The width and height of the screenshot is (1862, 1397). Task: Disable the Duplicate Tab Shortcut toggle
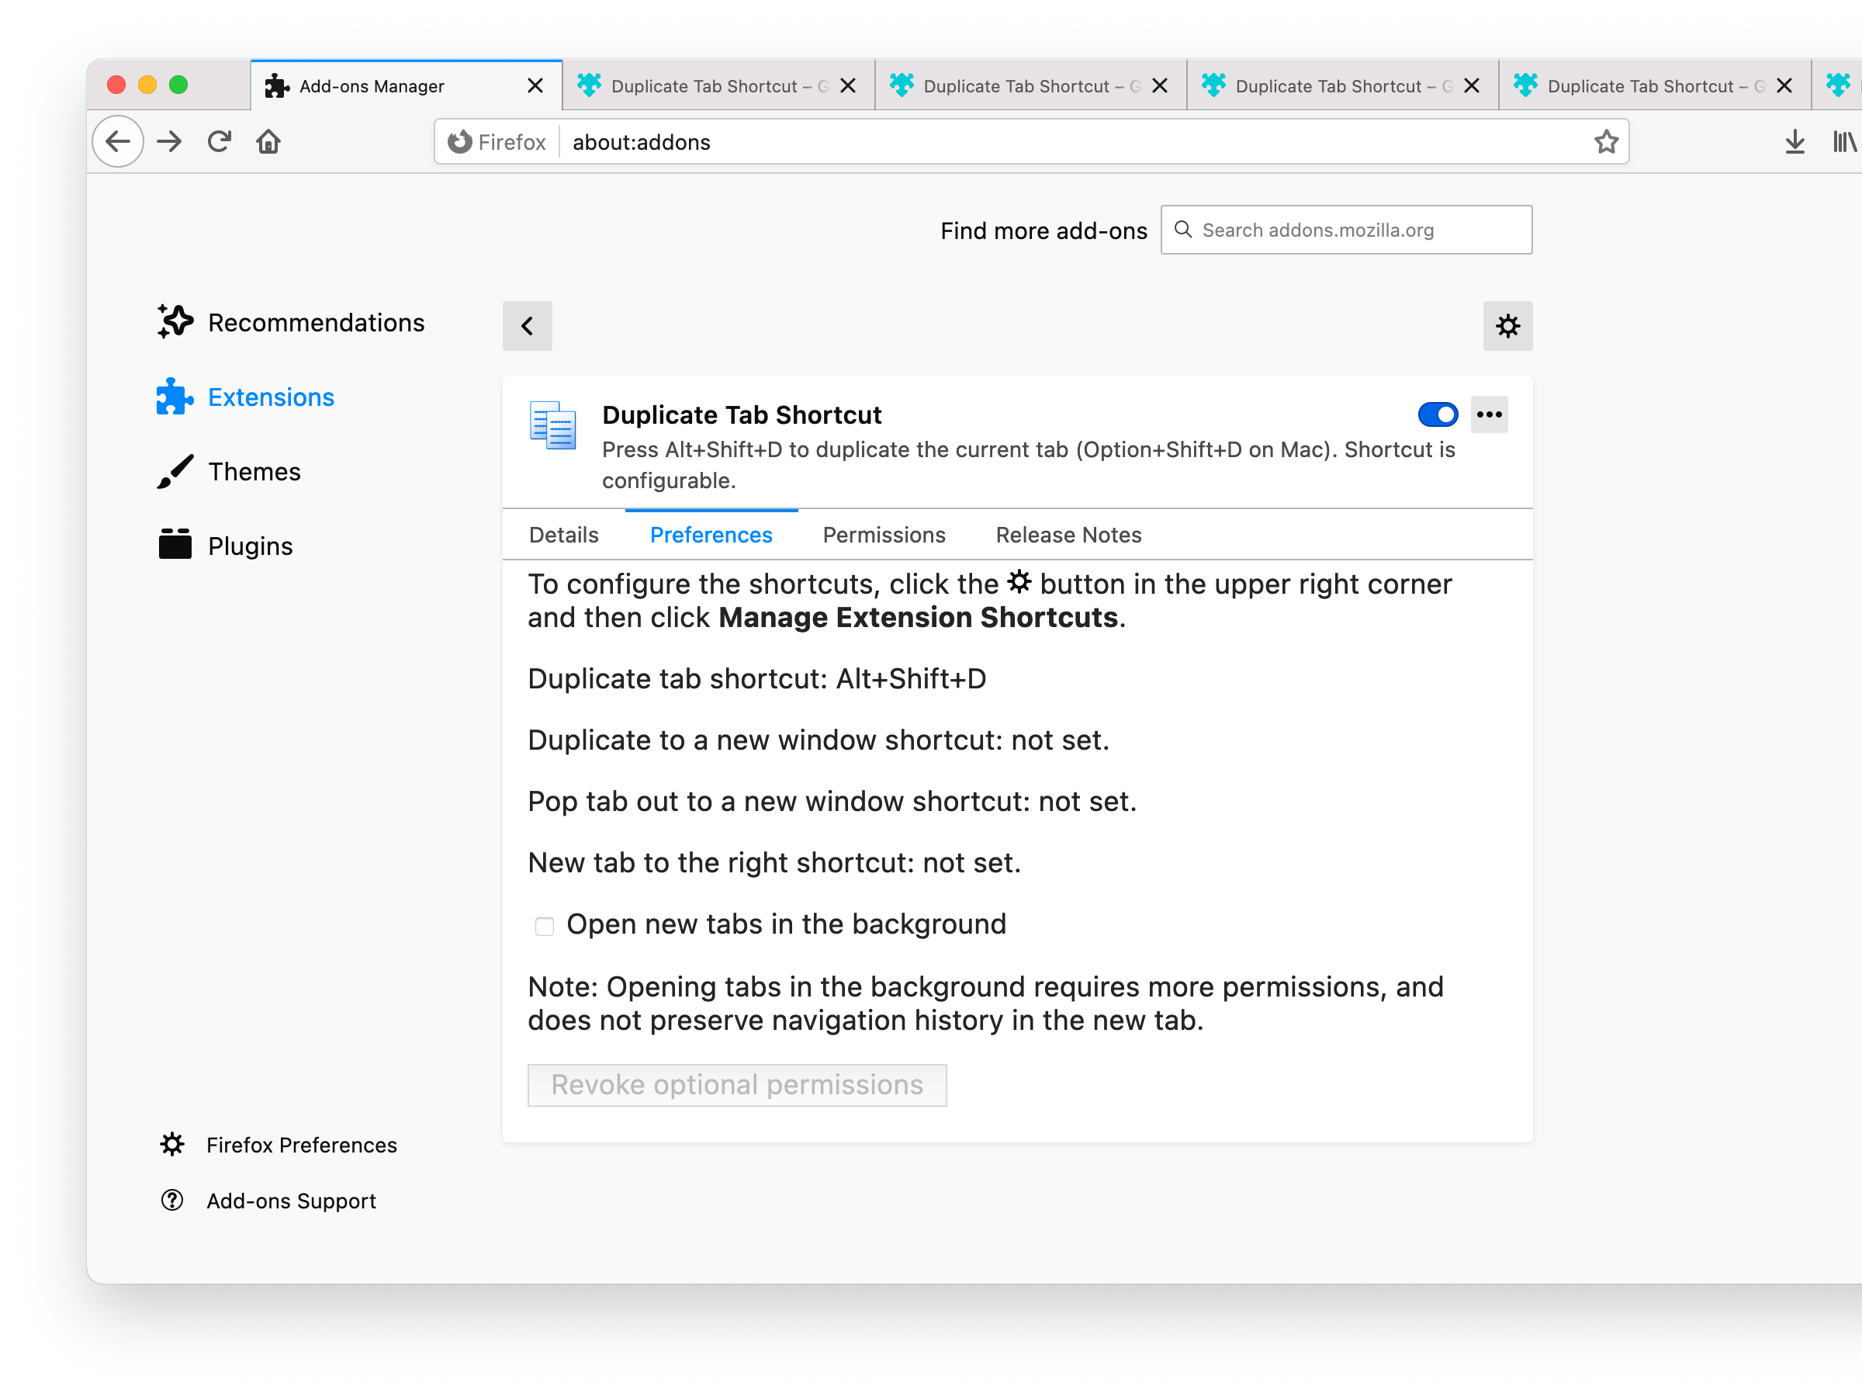1437,414
